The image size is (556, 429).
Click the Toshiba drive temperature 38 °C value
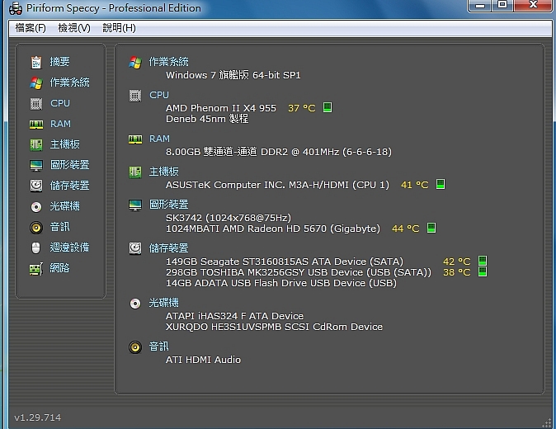(x=457, y=272)
